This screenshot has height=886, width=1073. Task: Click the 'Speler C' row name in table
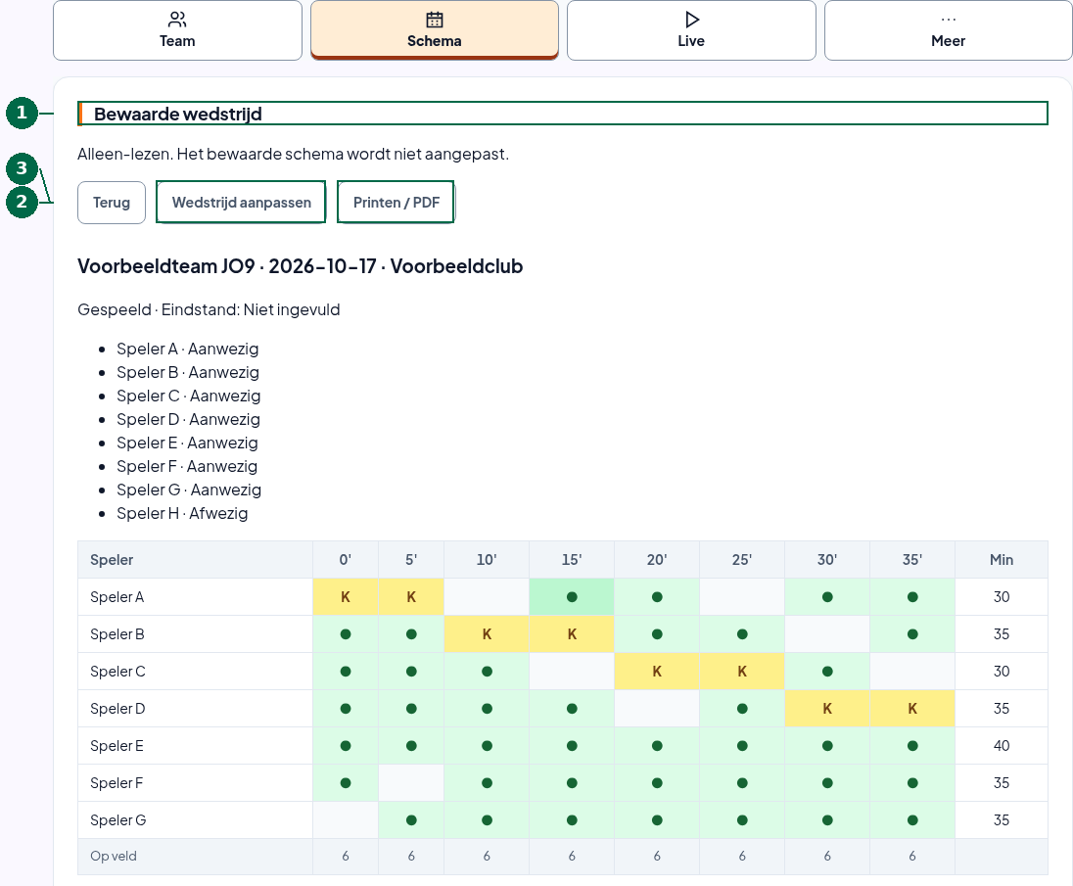(117, 672)
